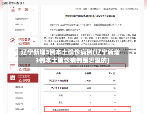Open 行政许可 sidebar link

[x=19, y=104]
